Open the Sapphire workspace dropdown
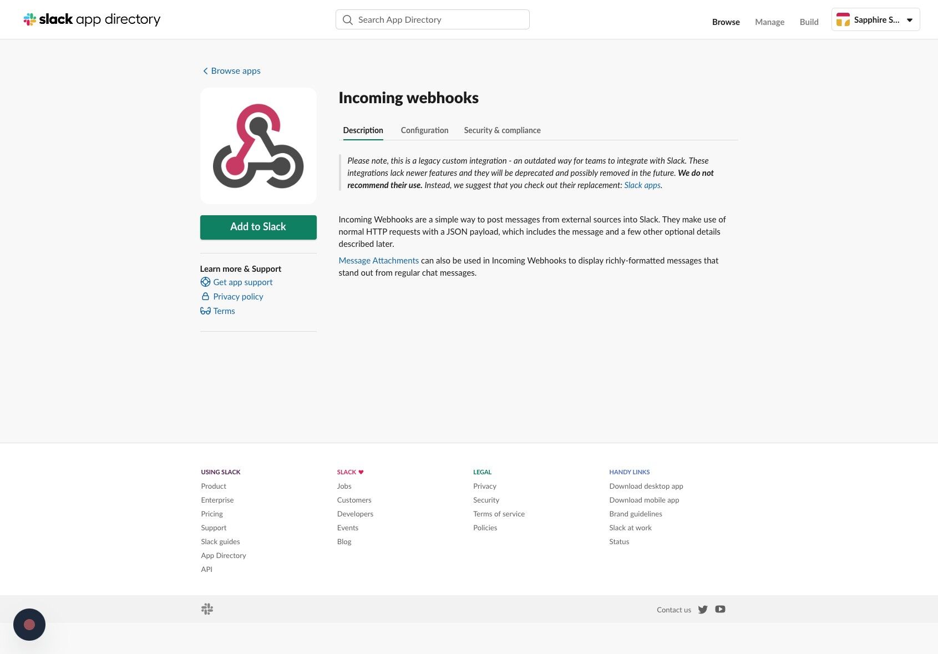938x654 pixels. tap(875, 19)
